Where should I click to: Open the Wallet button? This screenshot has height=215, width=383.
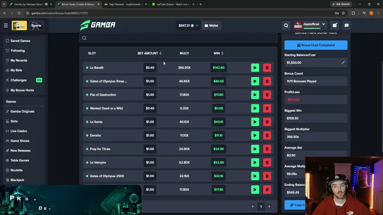point(211,26)
